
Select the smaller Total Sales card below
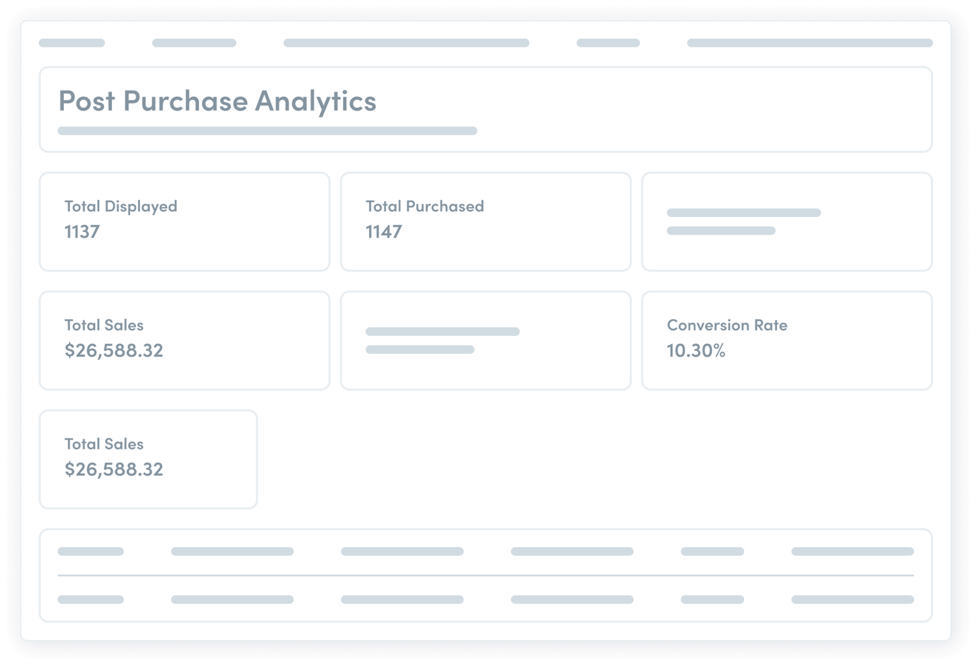click(x=148, y=459)
